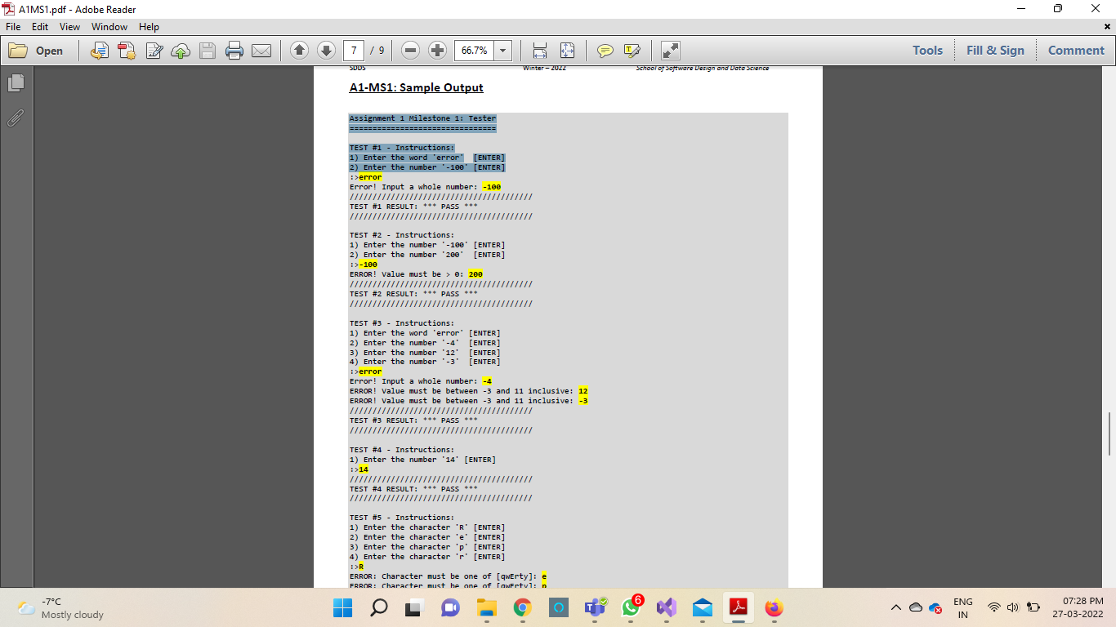
Task: Open the Attachments panel
Action: tap(15, 118)
